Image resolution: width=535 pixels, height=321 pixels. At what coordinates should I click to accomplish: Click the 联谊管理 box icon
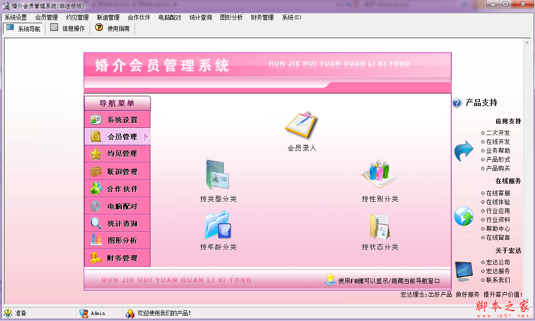click(x=96, y=171)
